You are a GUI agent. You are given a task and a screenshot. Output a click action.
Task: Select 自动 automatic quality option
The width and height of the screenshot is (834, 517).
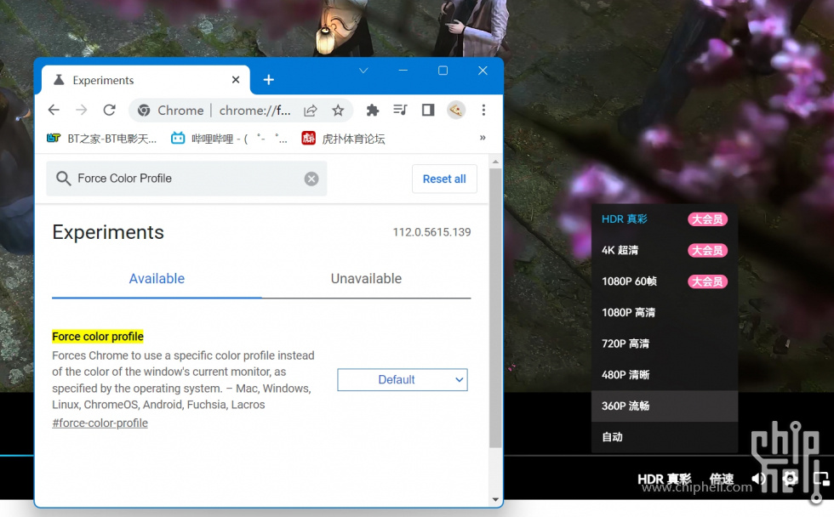point(665,437)
